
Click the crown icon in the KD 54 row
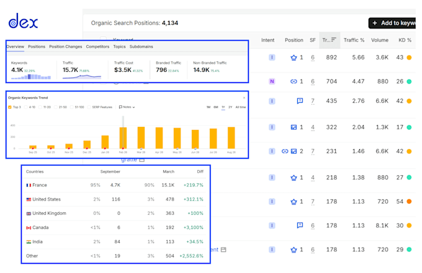click(294, 202)
